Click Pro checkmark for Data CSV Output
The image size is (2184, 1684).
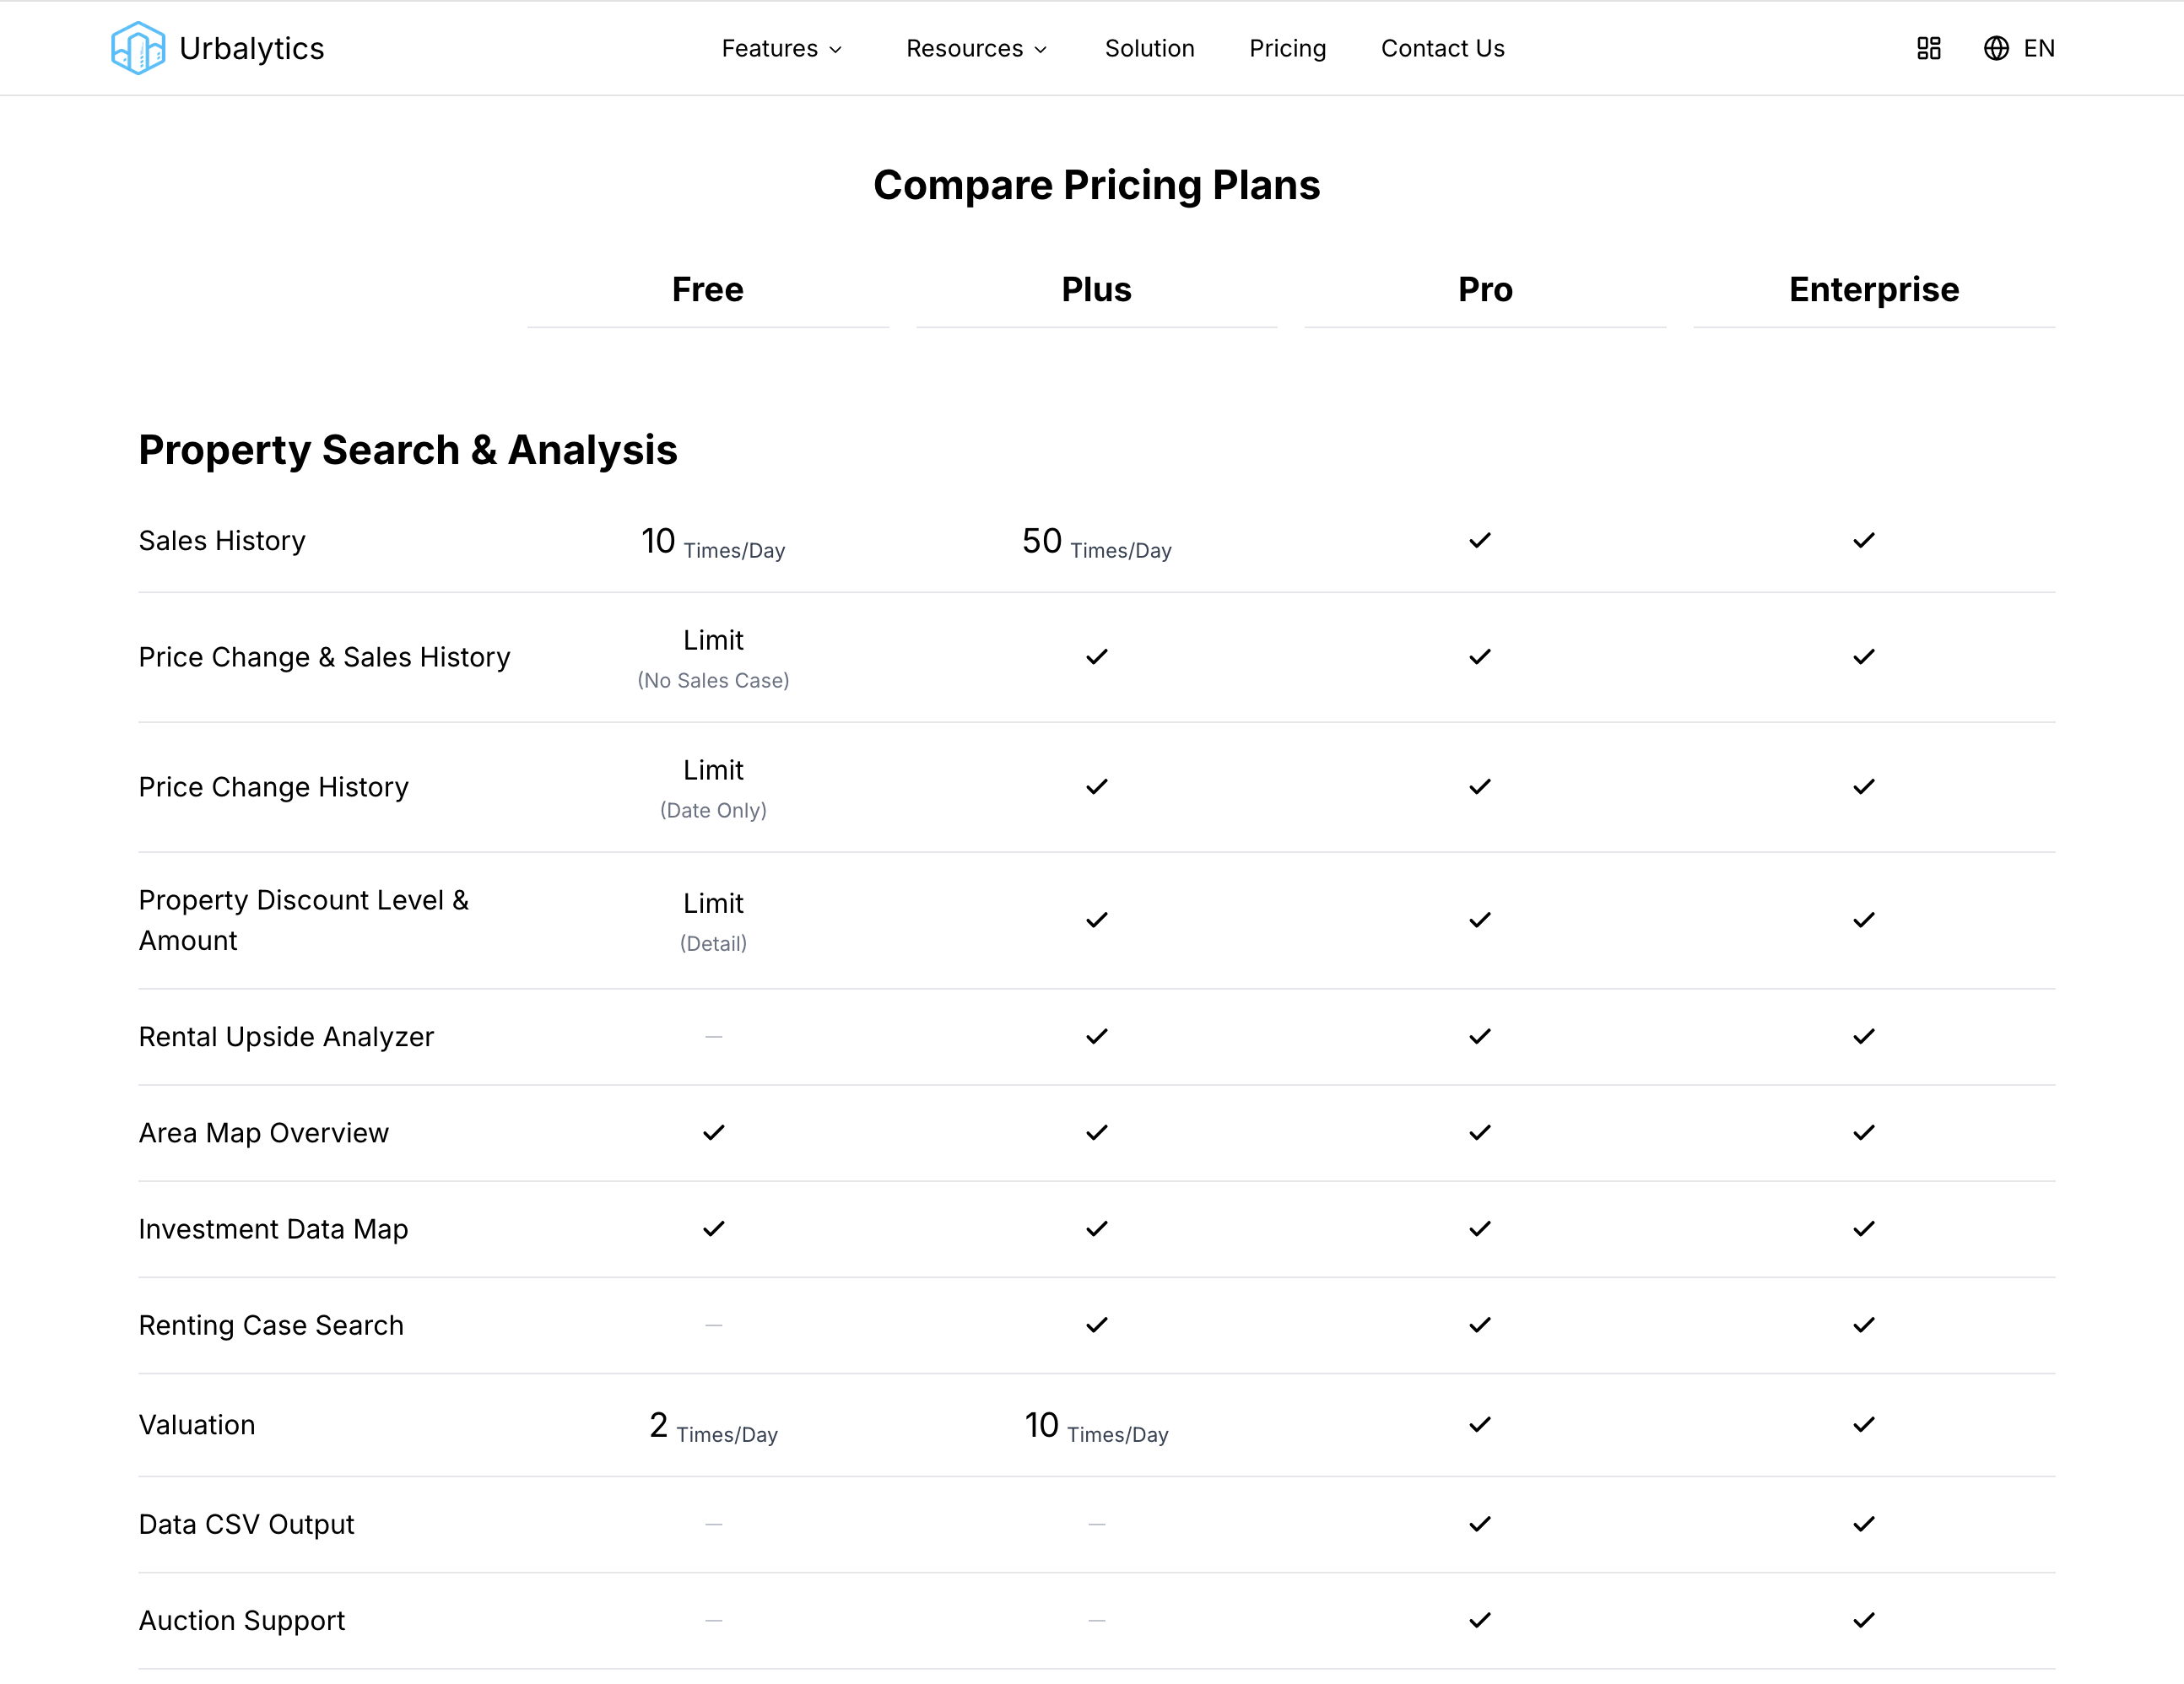(1480, 1524)
